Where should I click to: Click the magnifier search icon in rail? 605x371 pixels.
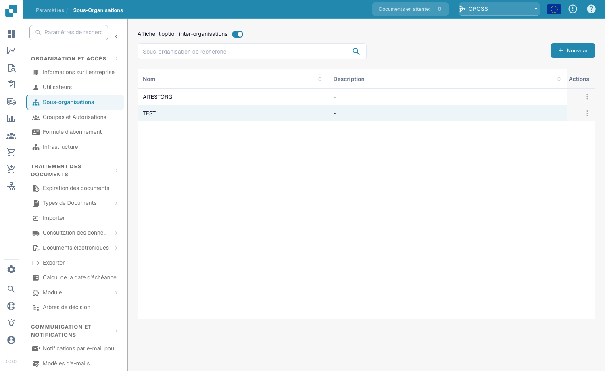point(11,289)
